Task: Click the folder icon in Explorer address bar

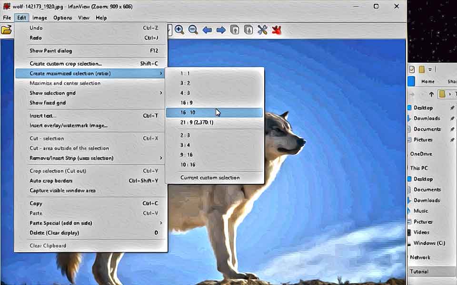Action: (442, 94)
